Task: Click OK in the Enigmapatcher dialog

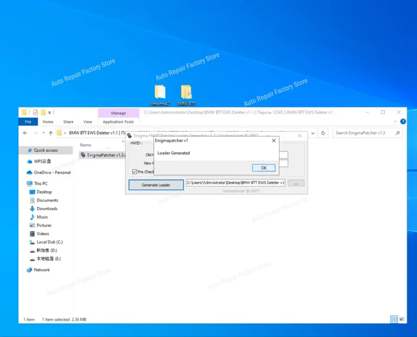Action: point(263,168)
